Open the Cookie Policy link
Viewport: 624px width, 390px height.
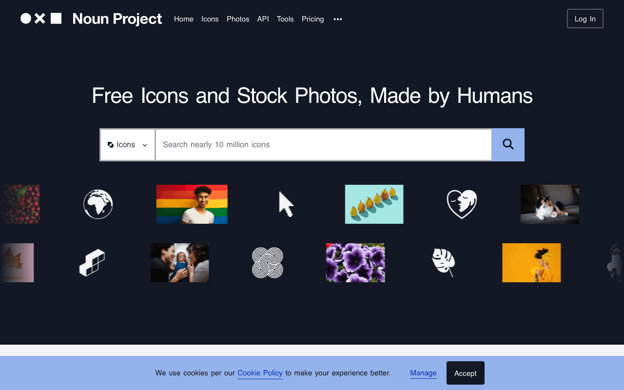click(260, 373)
